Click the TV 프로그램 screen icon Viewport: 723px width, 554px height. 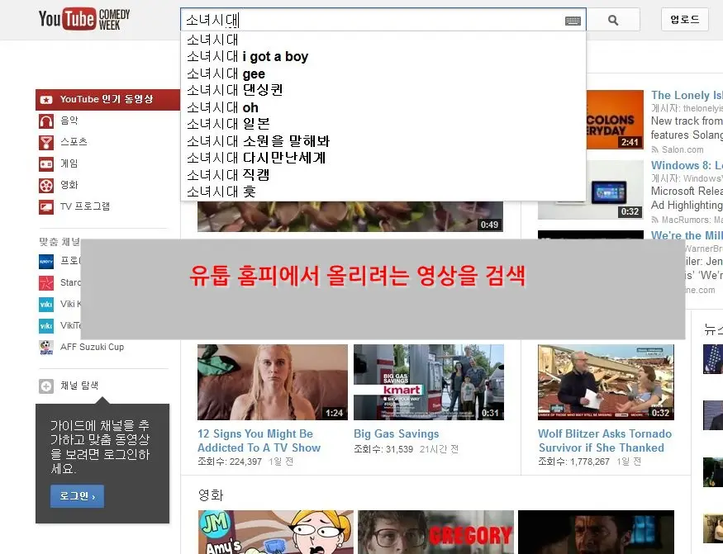point(46,207)
